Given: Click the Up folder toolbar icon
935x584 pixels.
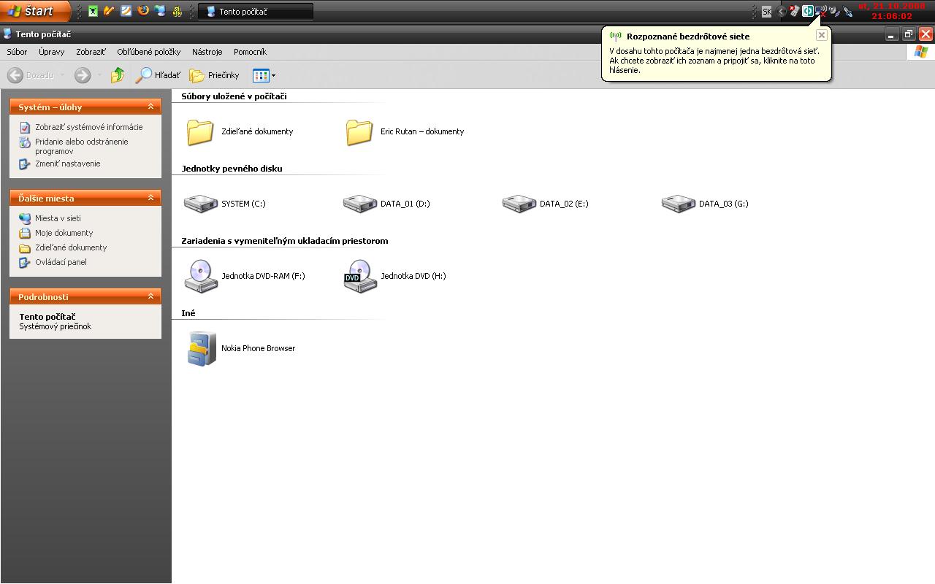Looking at the screenshot, I should [x=118, y=75].
